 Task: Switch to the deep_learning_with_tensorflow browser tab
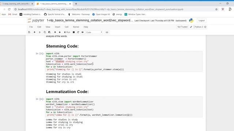pos(16,4)
